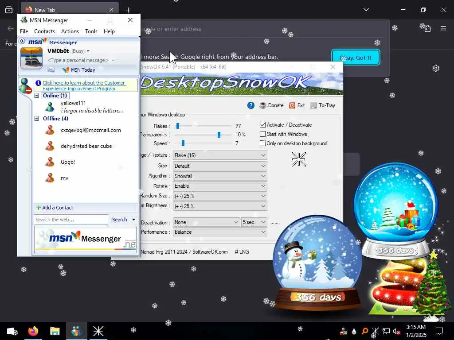Enable Start with Windows checkbox

click(262, 134)
